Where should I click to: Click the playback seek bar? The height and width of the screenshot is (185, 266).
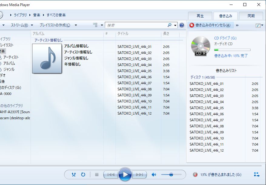point(131,166)
